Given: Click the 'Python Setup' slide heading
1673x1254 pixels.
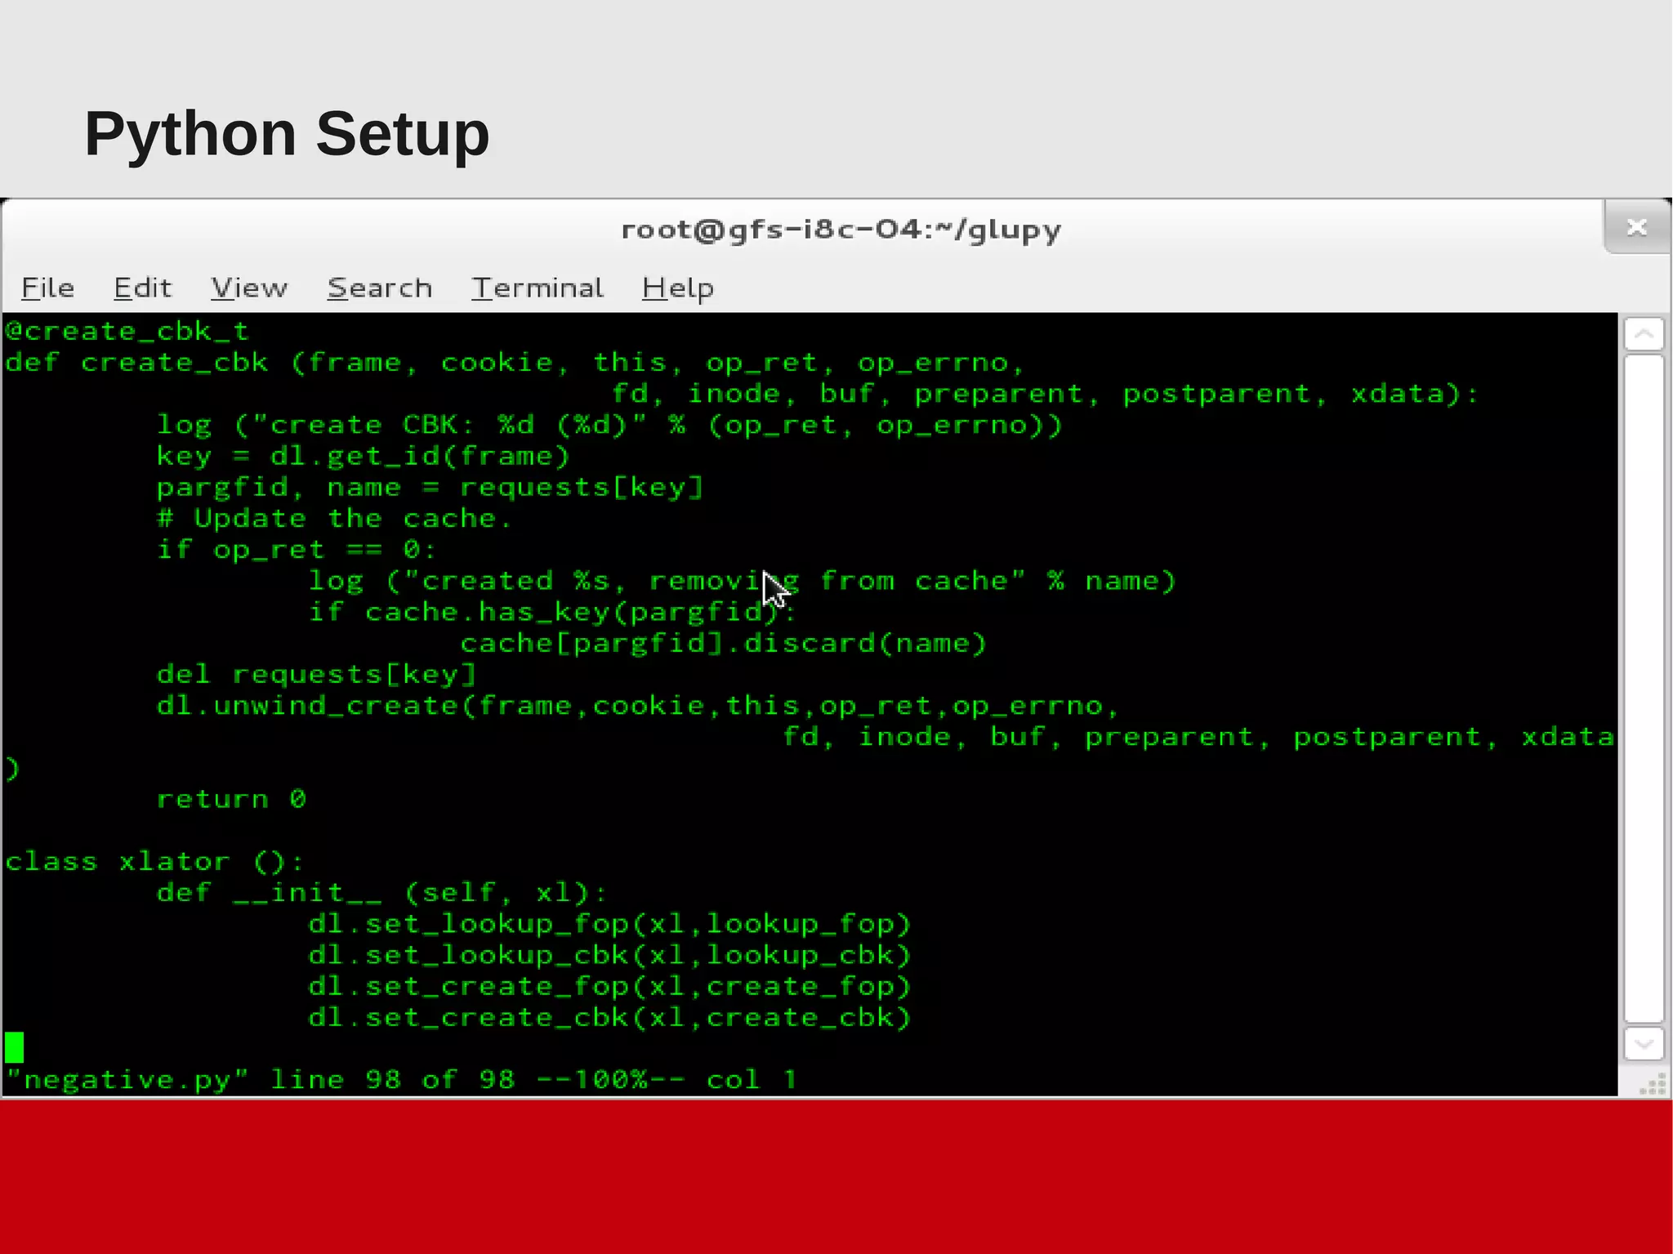Looking at the screenshot, I should click(287, 134).
